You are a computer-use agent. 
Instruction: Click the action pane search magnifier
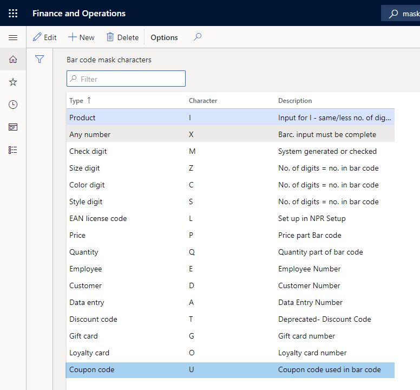coord(198,37)
